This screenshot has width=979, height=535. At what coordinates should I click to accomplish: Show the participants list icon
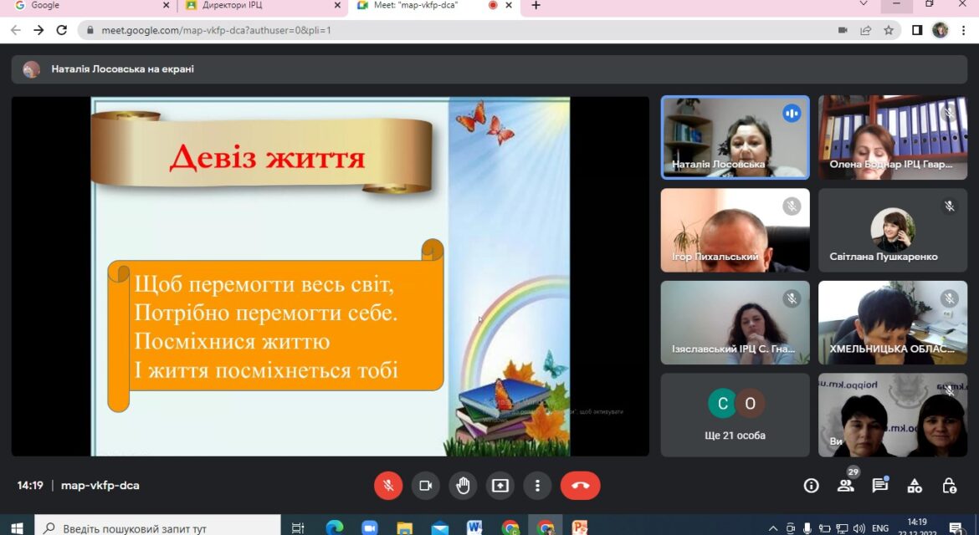coord(845,486)
